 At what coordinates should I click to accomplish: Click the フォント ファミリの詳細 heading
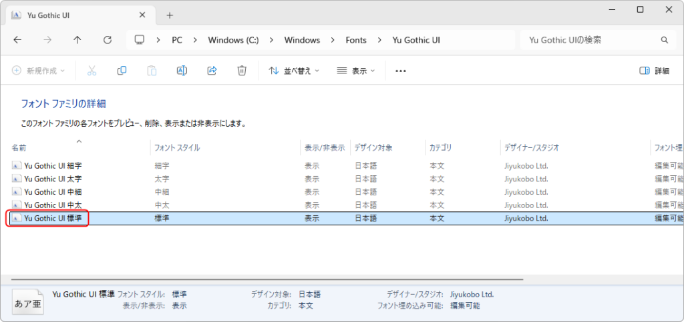click(x=63, y=104)
